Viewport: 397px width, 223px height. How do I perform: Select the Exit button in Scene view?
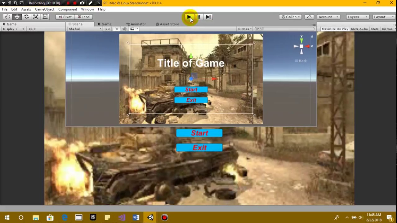[191, 100]
